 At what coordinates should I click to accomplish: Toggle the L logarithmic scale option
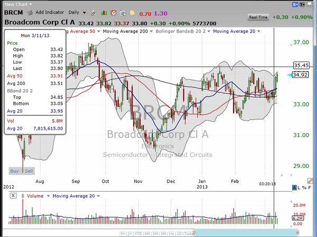(299, 187)
